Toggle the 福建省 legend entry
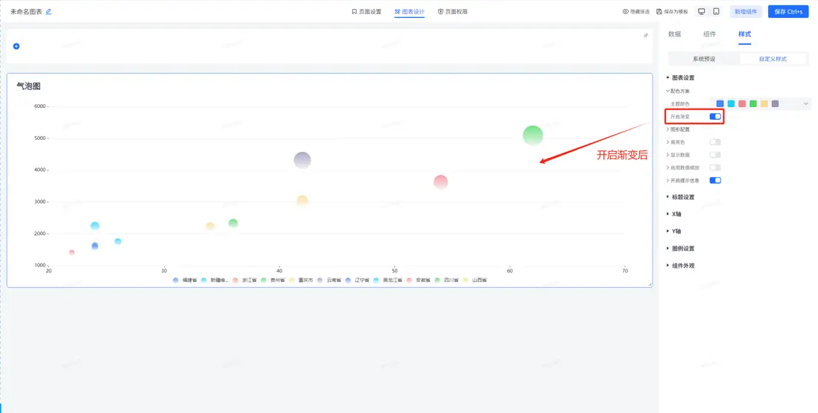 [185, 281]
